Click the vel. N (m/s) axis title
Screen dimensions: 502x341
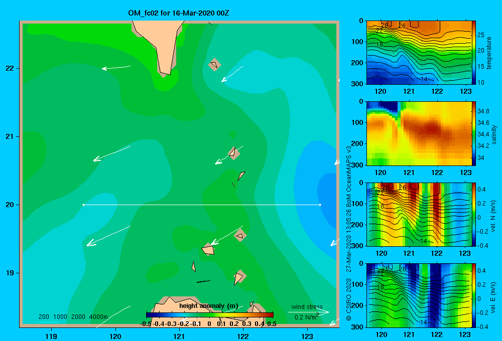[x=493, y=216]
